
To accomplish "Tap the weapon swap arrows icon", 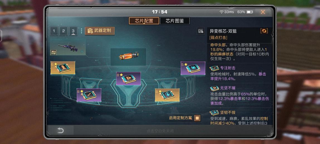I will coord(53,52).
